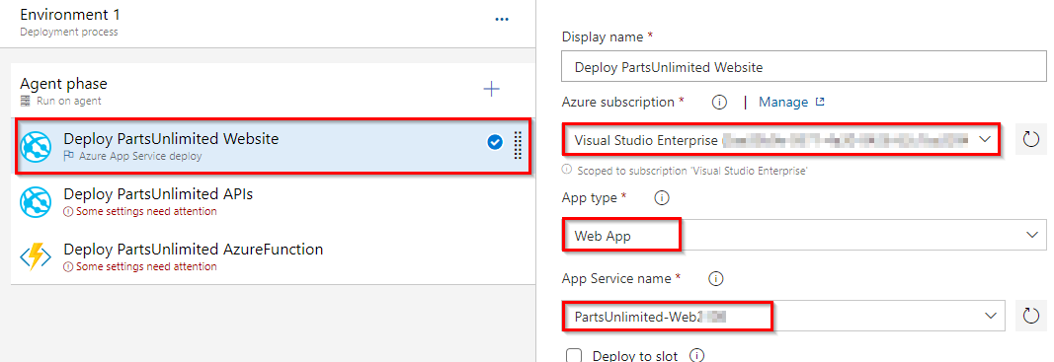This screenshot has height=362, width=1054.
Task: Select Deploy PartsUnlimited AzureFunction task
Action: pyautogui.click(x=273, y=256)
